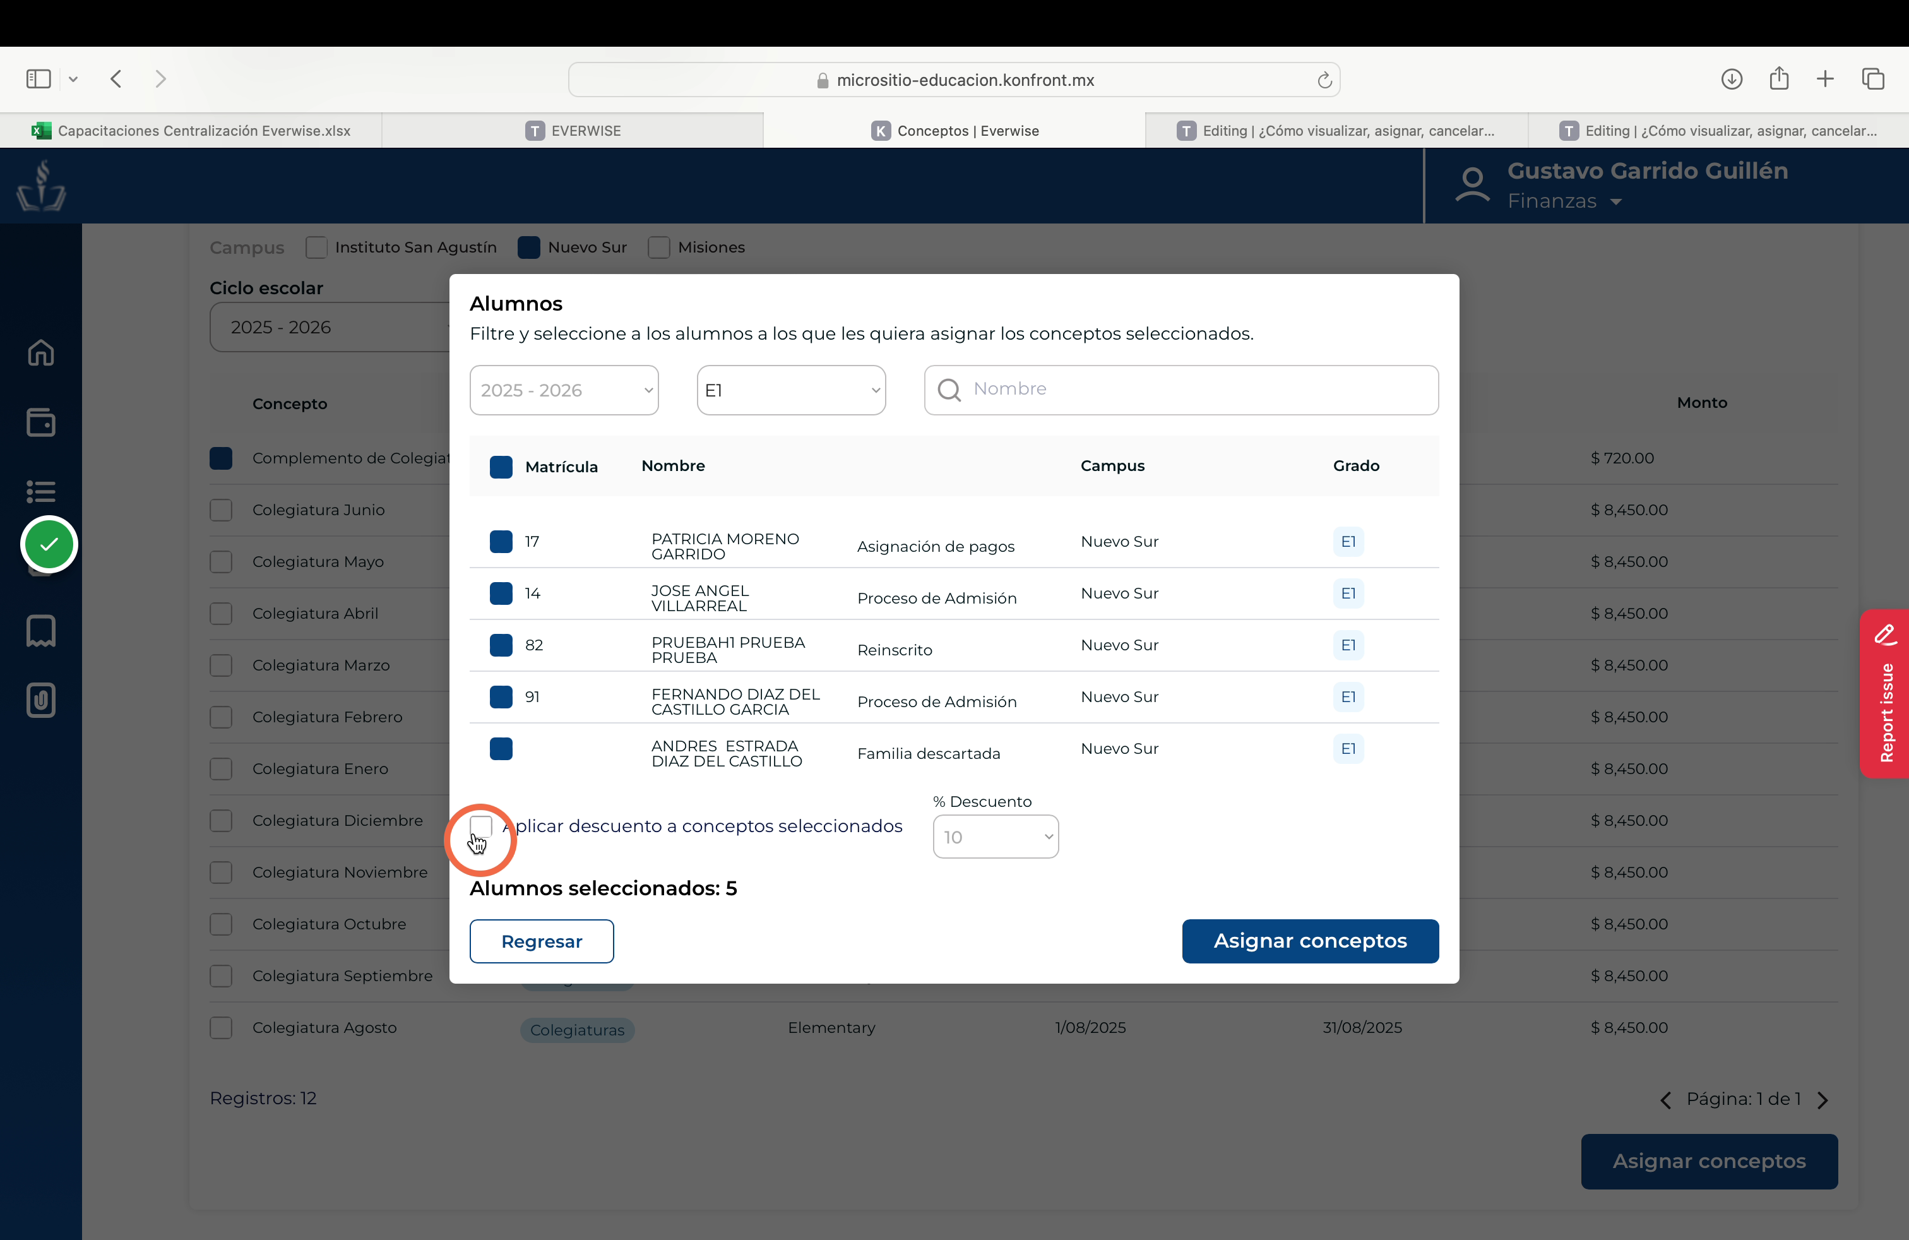Screen dimensions: 1909x1240
Task: Check the Colegiatura Junio concept checkbox
Action: pyautogui.click(x=220, y=510)
